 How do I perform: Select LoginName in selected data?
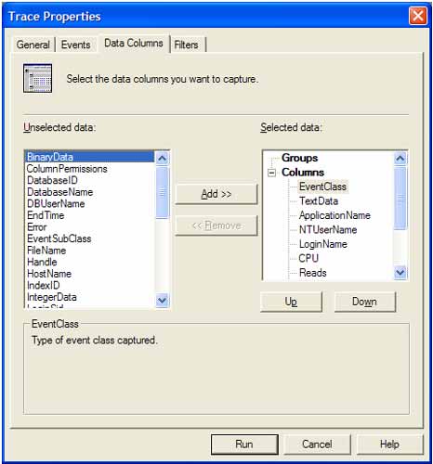pyautogui.click(x=323, y=244)
